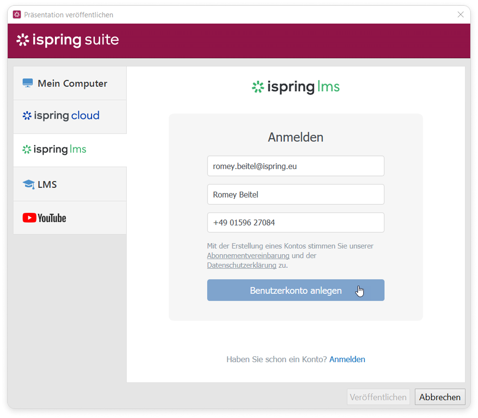Click the Veröffentlichen button
The width and height of the screenshot is (478, 418).
[378, 397]
